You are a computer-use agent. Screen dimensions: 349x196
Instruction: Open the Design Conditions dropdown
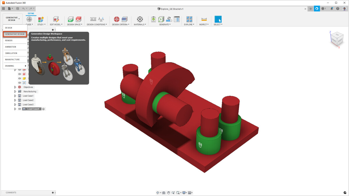pyautogui.click(x=97, y=24)
